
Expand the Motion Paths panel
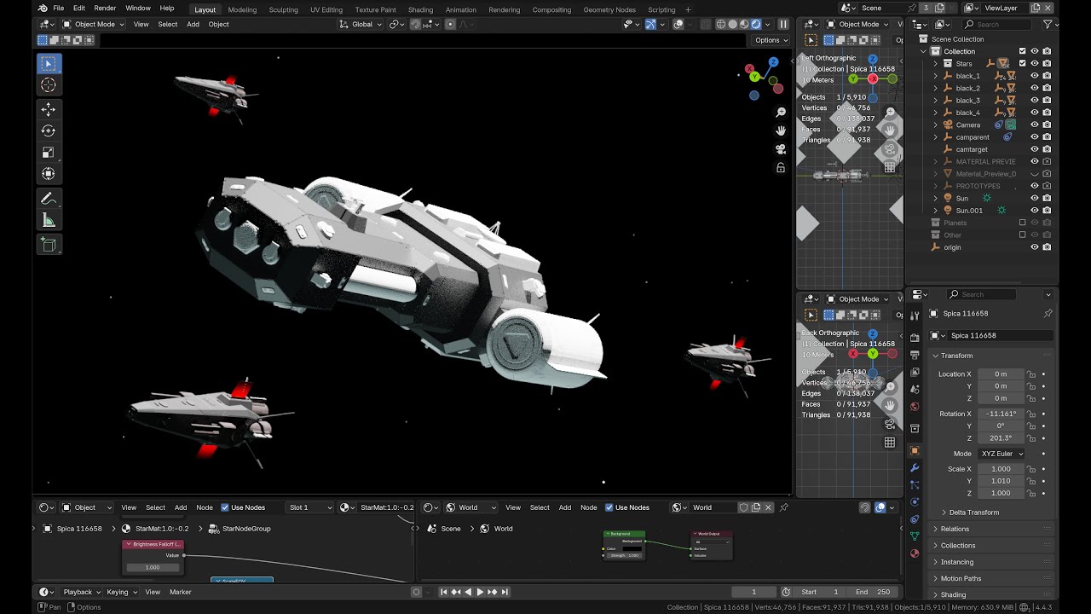960,578
